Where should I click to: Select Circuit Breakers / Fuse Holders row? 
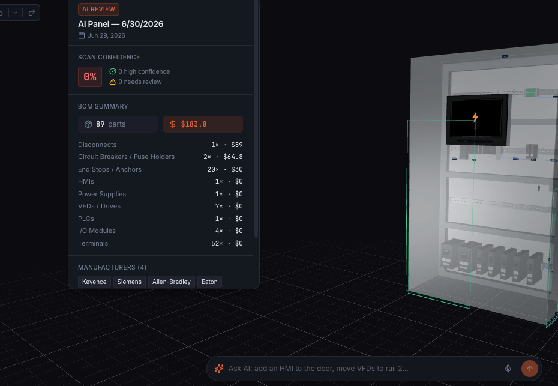pyautogui.click(x=160, y=157)
